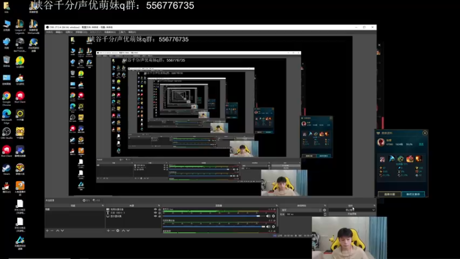Open settings gear of first mixer channel
The width and height of the screenshot is (460, 259).
pyautogui.click(x=274, y=216)
